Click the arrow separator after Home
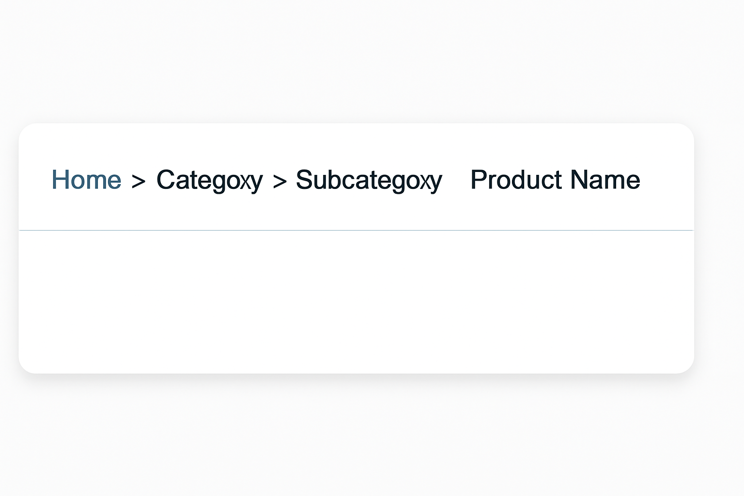Image resolution: width=744 pixels, height=496 pixels. [x=139, y=182]
